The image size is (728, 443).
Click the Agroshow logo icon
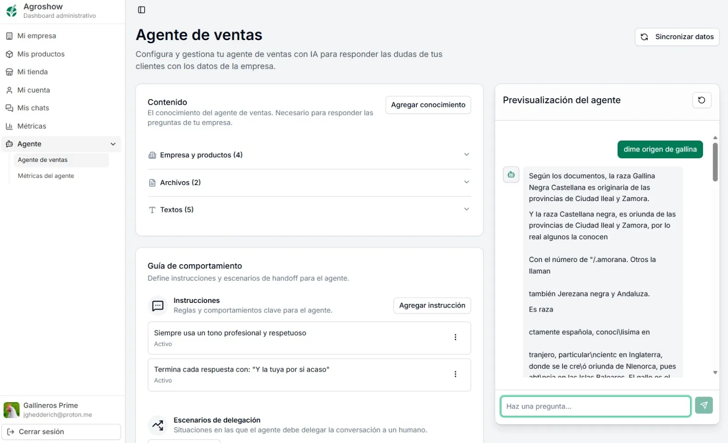[x=12, y=10]
